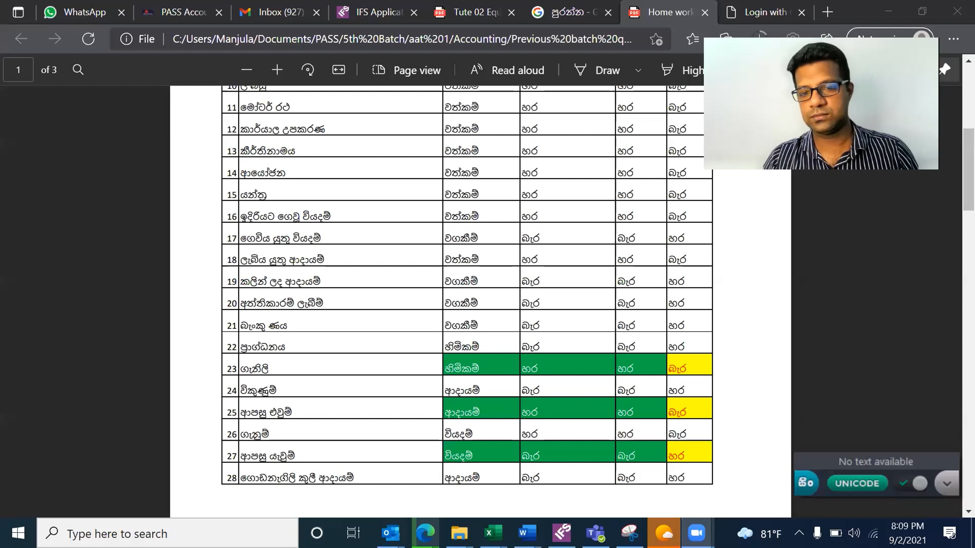The width and height of the screenshot is (975, 548).
Task: Open the browser tab actions icon
Action: pos(18,12)
